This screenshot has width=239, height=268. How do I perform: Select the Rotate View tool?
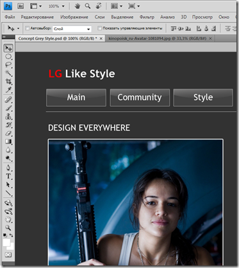click(x=99, y=6)
